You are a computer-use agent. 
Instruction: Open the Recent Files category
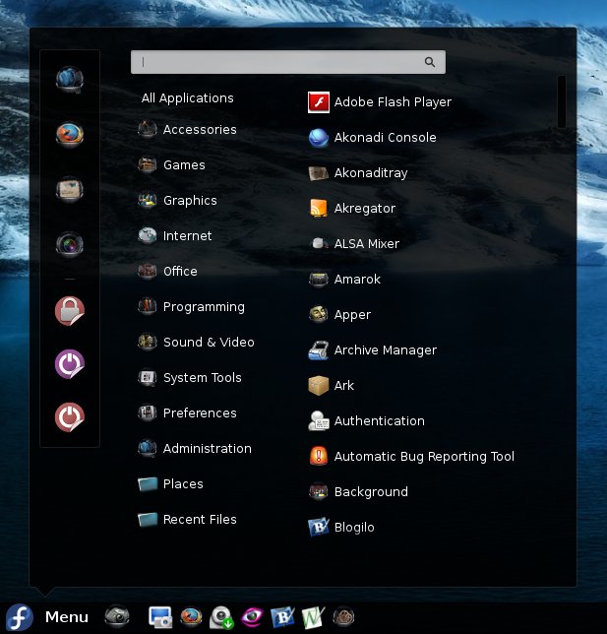(199, 520)
